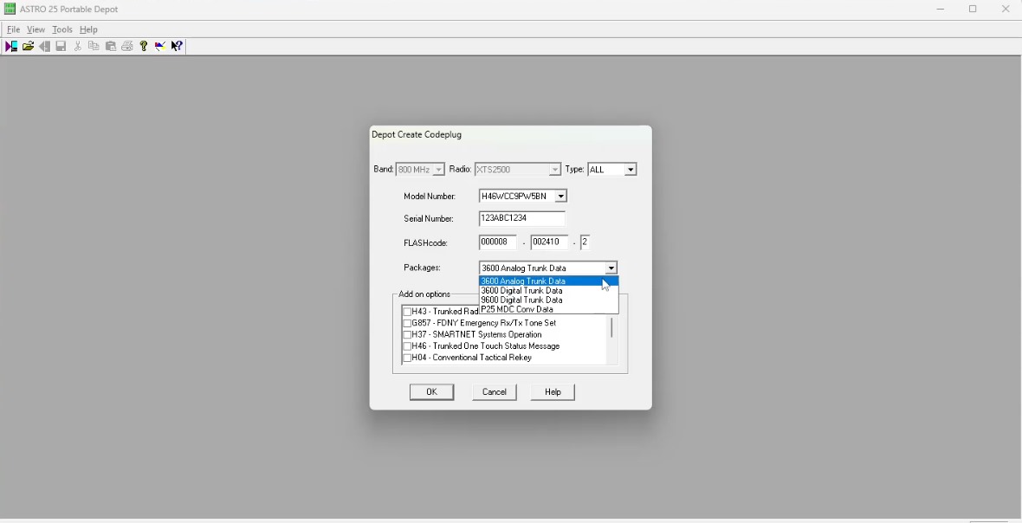Click the FLASHcode: label
Screen dimensions: 1022x523
pos(425,243)
